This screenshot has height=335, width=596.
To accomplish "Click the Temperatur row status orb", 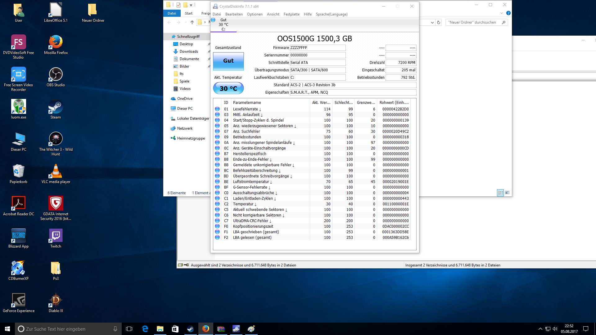I will coord(217,204).
